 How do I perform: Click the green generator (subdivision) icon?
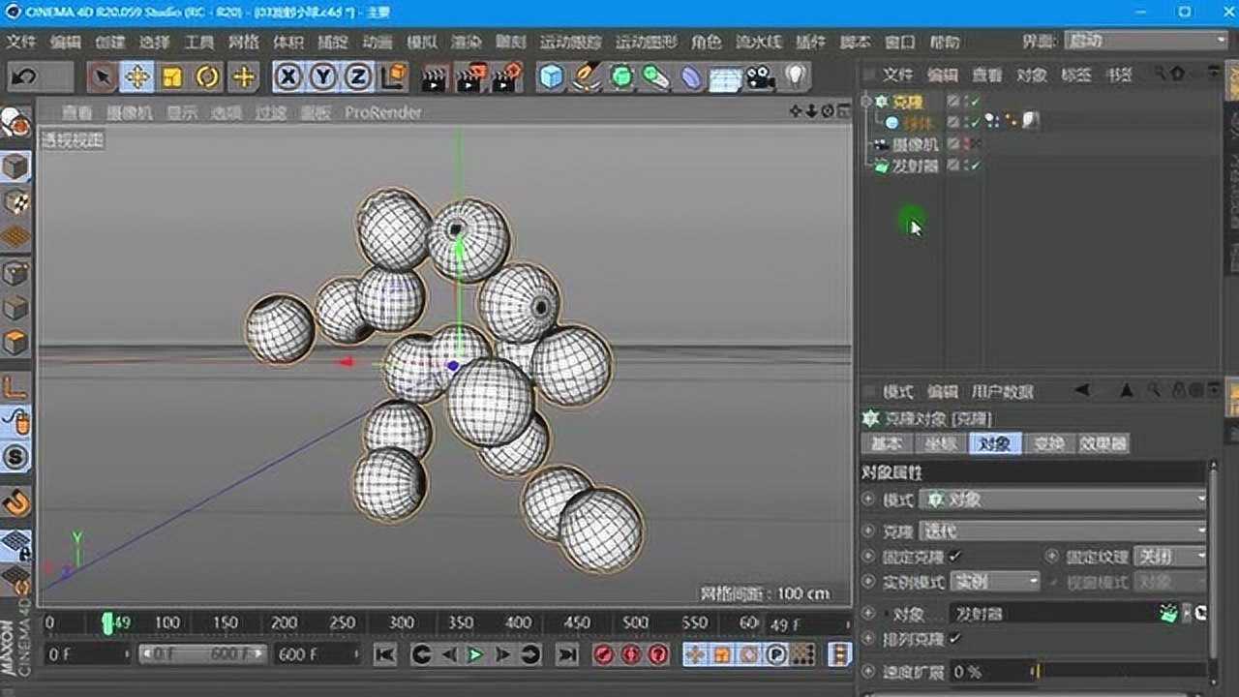tap(620, 76)
